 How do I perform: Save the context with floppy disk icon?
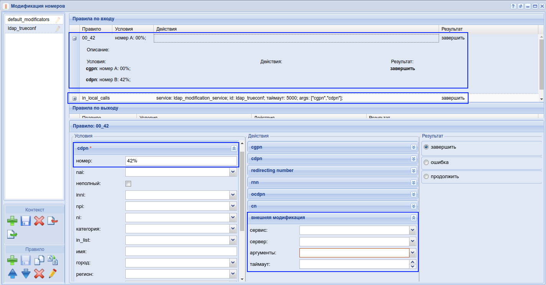click(x=26, y=221)
